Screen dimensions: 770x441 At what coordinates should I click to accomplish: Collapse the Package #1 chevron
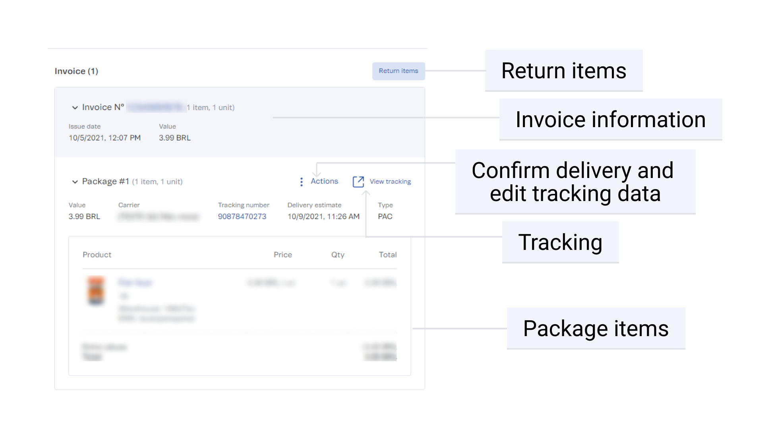75,182
